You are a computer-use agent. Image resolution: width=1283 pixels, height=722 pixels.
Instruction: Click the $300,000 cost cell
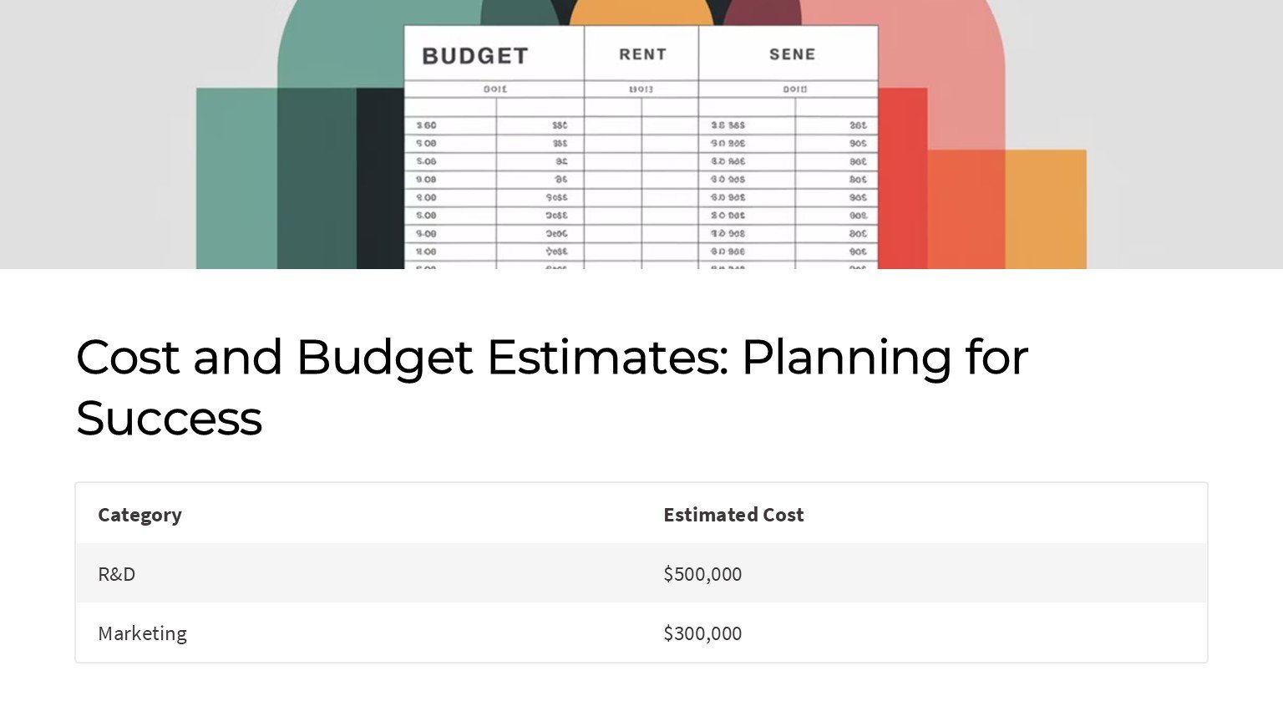(702, 633)
